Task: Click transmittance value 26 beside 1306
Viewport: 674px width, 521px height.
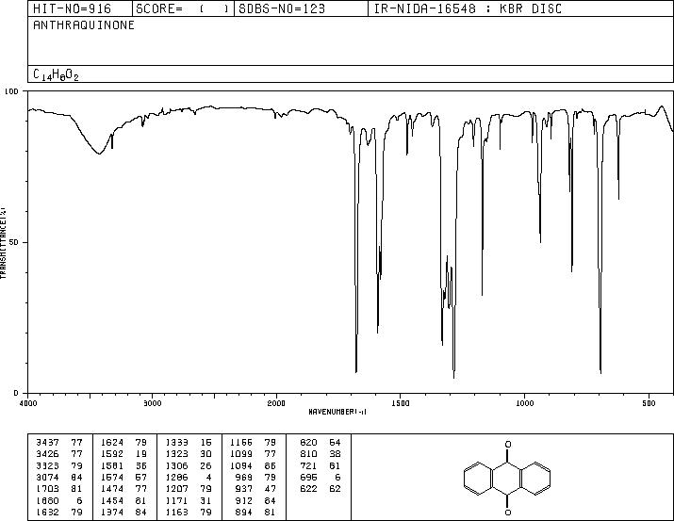Action: coord(205,465)
